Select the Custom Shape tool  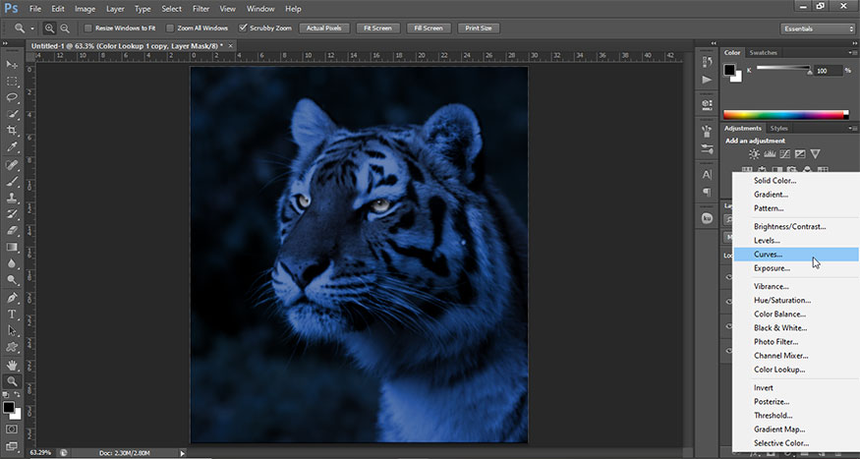[x=12, y=347]
